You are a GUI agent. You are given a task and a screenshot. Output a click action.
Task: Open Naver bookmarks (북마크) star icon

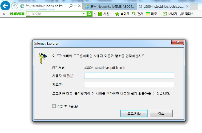tap(122, 14)
